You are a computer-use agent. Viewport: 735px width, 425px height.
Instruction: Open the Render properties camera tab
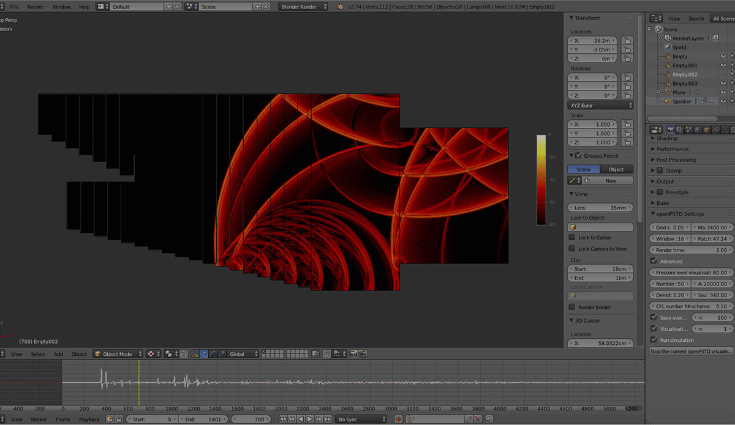[671, 130]
